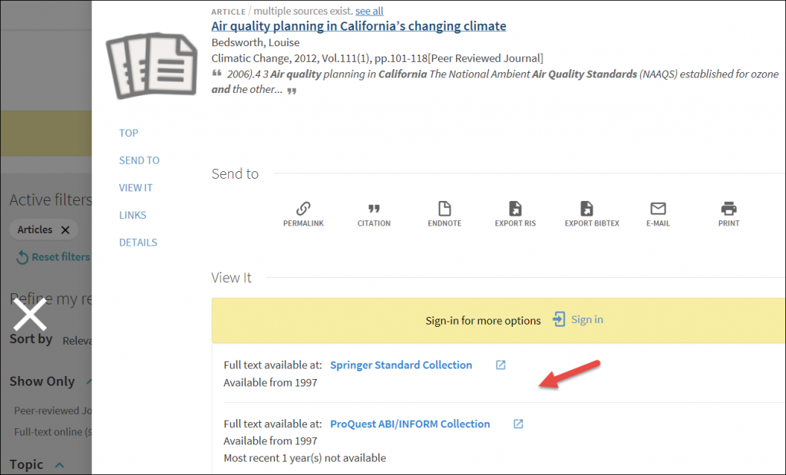Open Springer Standard Collection full text
The height and width of the screenshot is (475, 786).
click(401, 365)
